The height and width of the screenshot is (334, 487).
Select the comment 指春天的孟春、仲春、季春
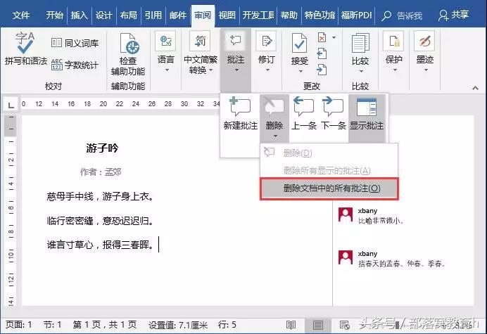click(x=402, y=264)
